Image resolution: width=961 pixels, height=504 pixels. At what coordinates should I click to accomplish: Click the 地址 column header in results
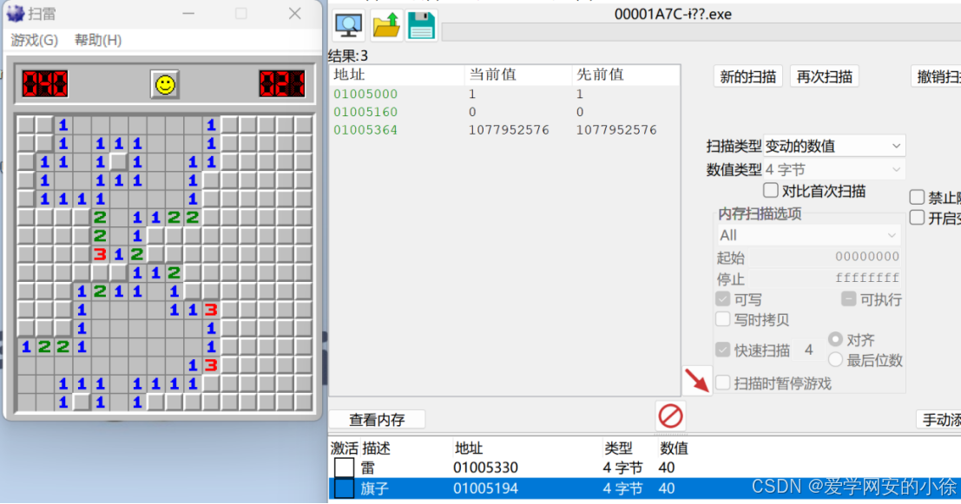(x=397, y=75)
